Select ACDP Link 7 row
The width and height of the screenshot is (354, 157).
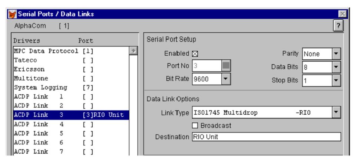click(71, 151)
